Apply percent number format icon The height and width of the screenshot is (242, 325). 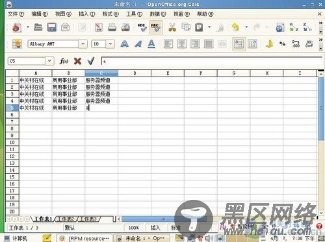tap(282, 44)
